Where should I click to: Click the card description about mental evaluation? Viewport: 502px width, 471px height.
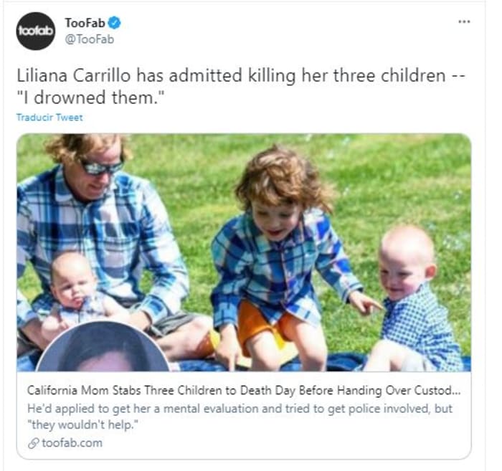[240, 417]
